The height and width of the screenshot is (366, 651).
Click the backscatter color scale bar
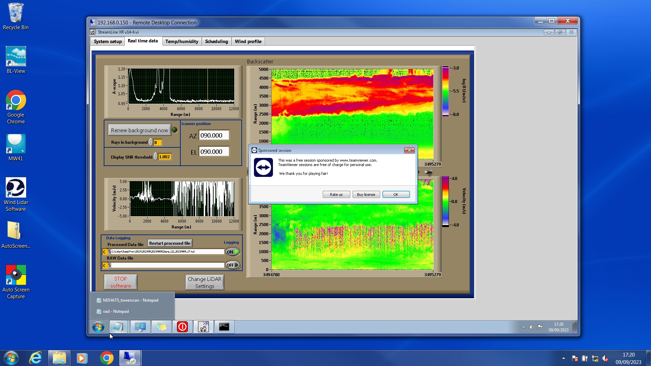[445, 91]
